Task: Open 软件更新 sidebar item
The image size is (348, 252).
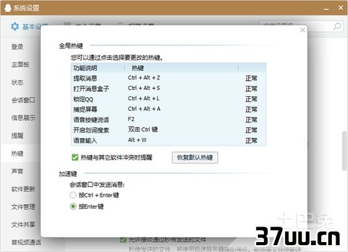Action: pos(24,189)
